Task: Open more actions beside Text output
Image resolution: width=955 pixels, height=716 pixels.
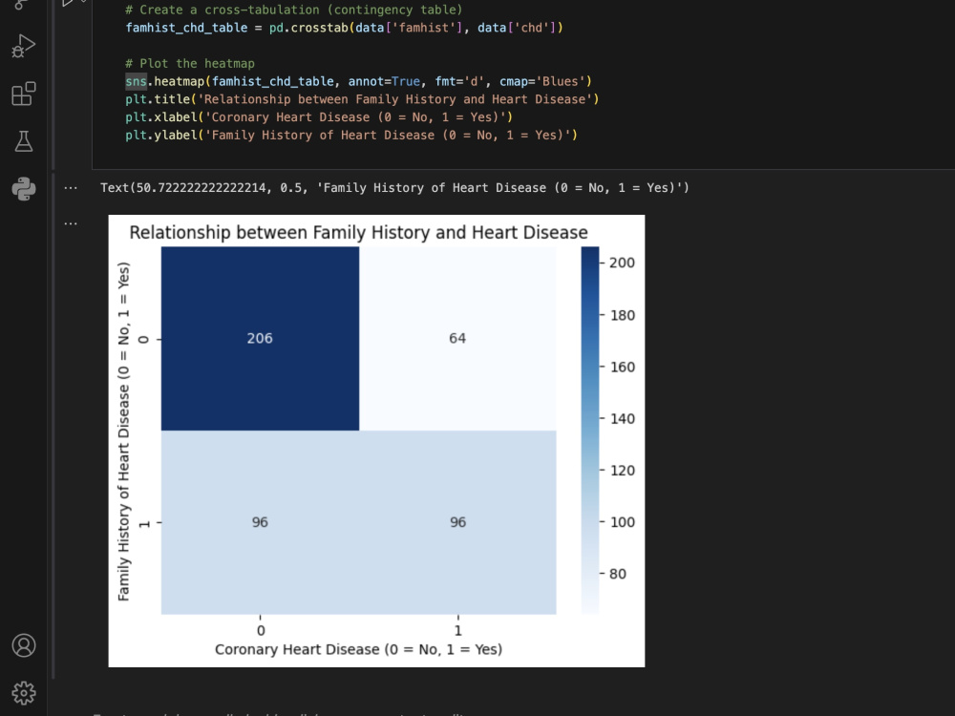Action: 71,188
